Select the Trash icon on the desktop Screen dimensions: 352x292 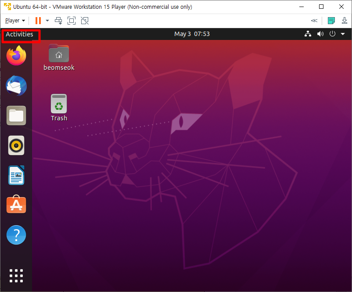point(59,108)
